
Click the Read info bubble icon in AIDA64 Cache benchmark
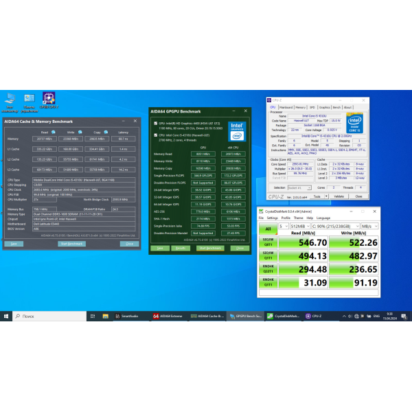click(x=54, y=132)
